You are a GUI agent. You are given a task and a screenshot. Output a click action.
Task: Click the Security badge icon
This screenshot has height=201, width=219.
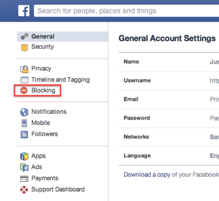pos(25,48)
